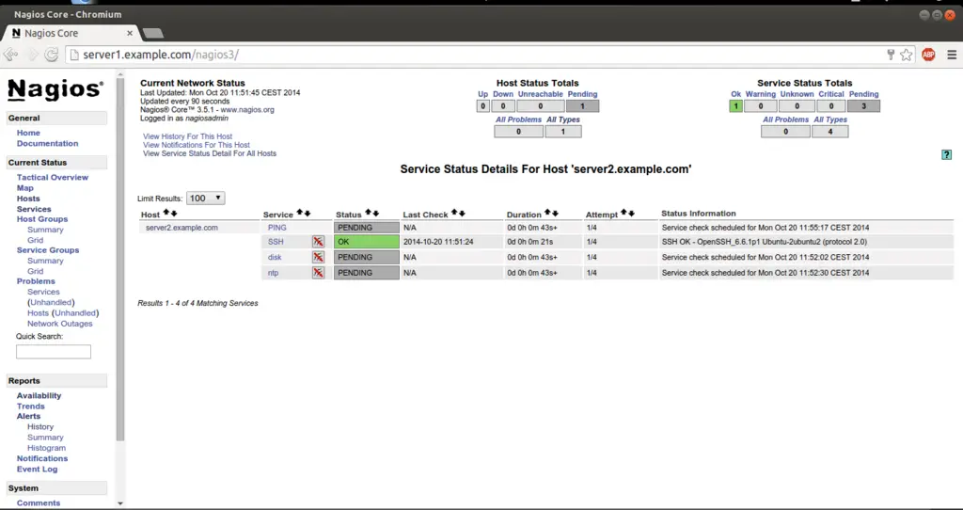Click the saved-password key icon

[x=891, y=55]
